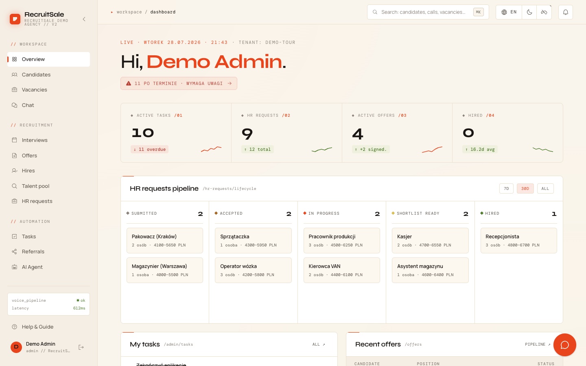586x366 pixels.
Task: Click the +2 signed badge
Action: pos(371,149)
